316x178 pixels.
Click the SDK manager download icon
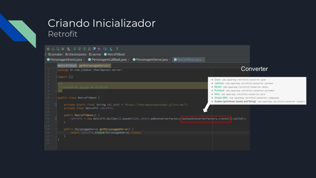tap(111, 49)
